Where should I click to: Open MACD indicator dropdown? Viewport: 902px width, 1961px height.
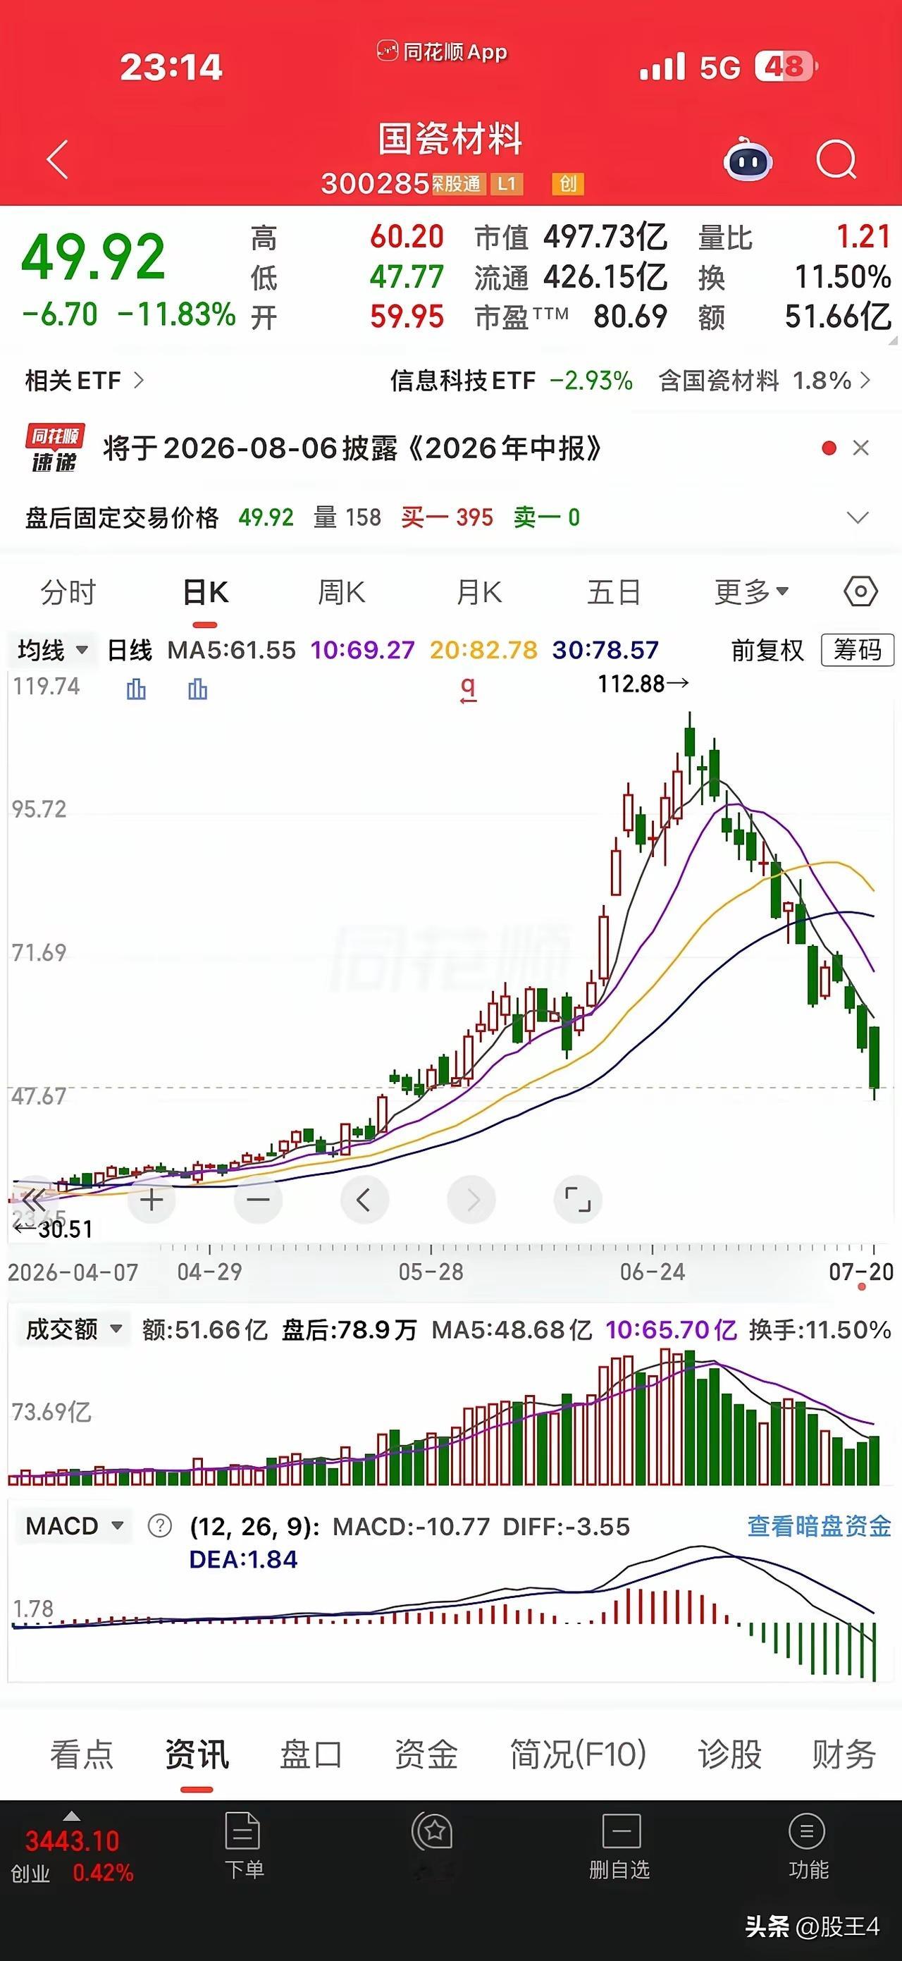[74, 1525]
